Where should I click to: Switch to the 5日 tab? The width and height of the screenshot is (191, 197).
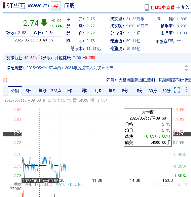pyautogui.click(x=29, y=91)
